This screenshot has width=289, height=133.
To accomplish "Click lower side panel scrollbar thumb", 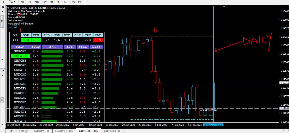I will click(3, 100).
